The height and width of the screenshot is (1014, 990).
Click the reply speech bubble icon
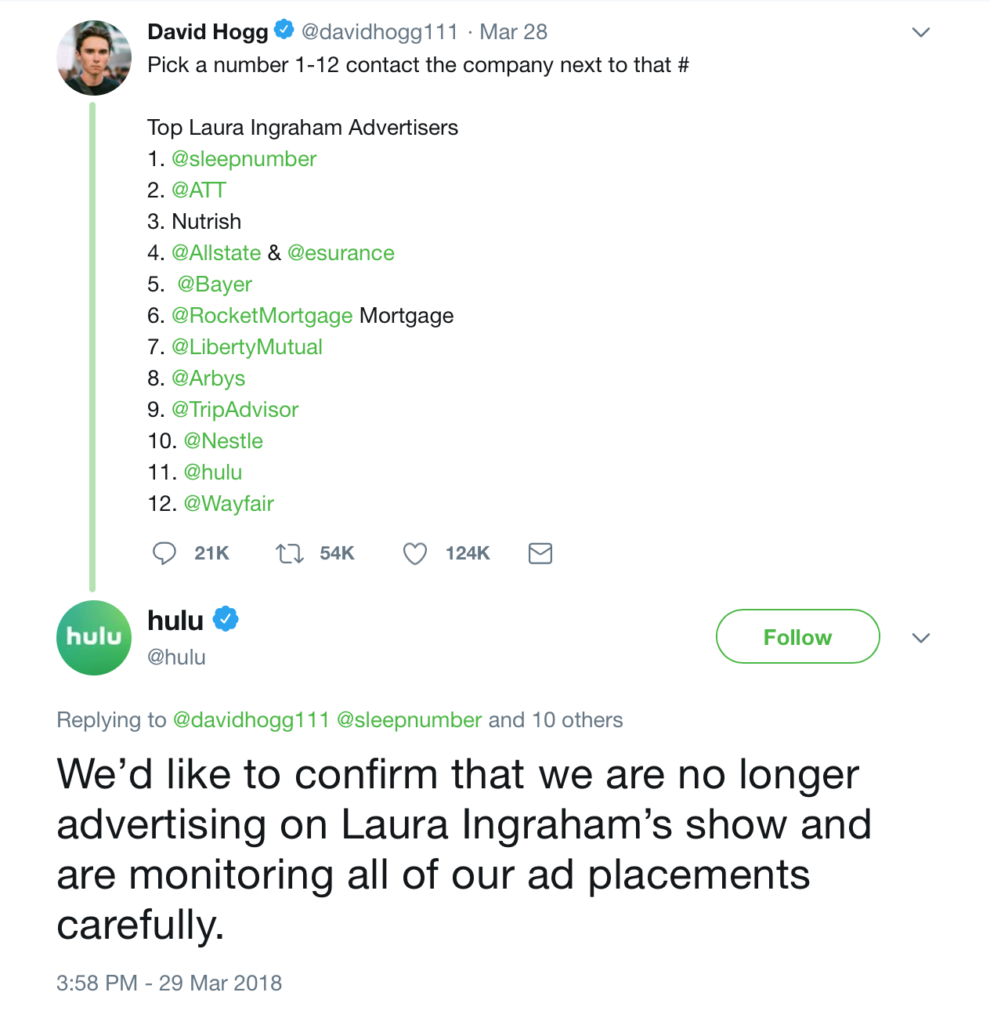164,553
